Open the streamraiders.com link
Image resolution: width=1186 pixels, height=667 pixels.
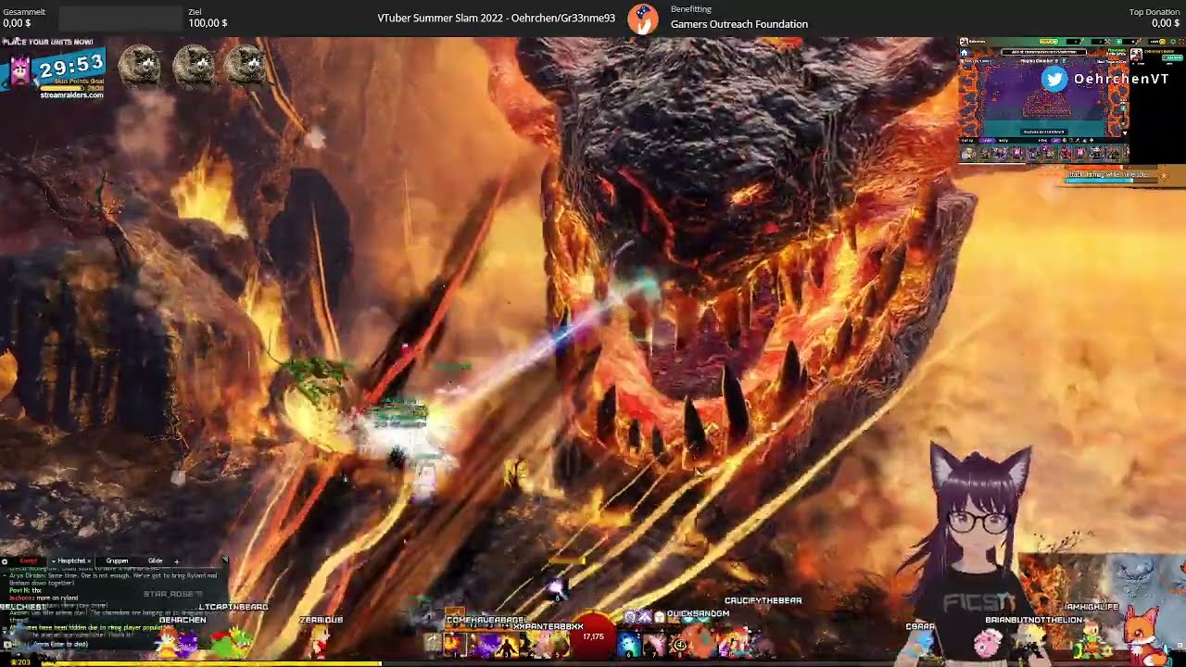[x=71, y=95]
